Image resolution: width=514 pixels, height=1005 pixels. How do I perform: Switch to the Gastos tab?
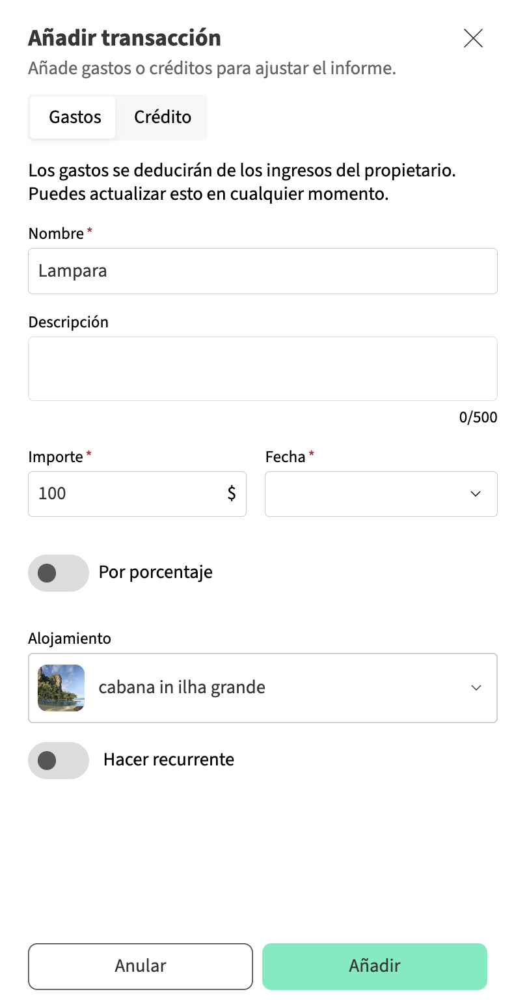[x=75, y=117]
